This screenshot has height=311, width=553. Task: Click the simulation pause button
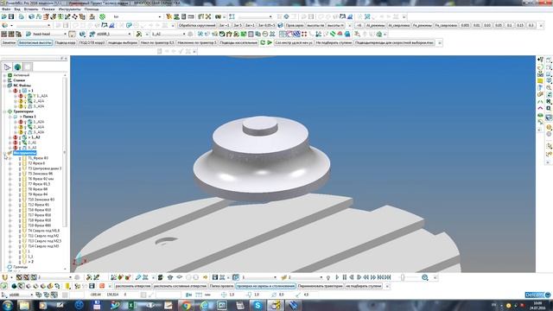point(345,277)
